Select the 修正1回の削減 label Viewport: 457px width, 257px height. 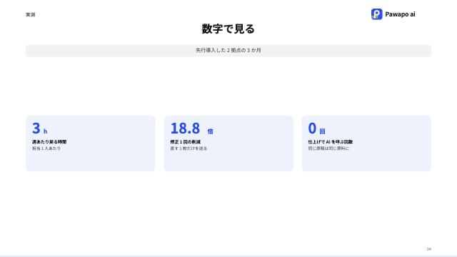[x=186, y=142]
